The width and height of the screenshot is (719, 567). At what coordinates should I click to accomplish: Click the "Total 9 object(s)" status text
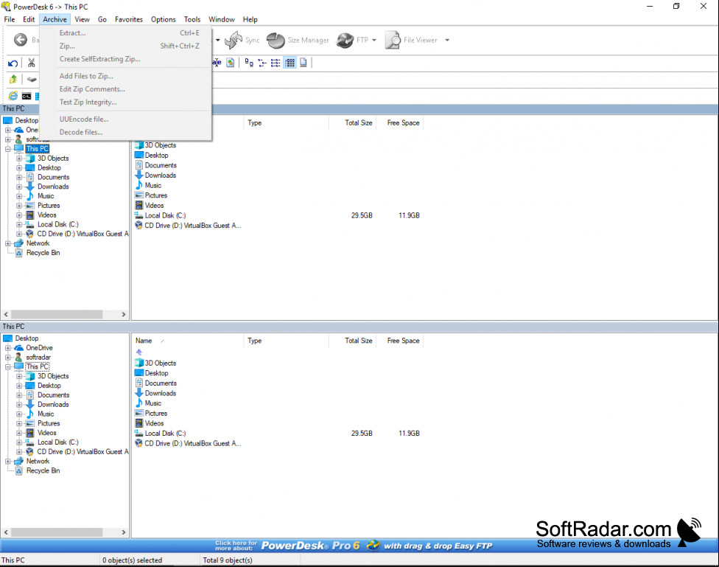point(228,560)
